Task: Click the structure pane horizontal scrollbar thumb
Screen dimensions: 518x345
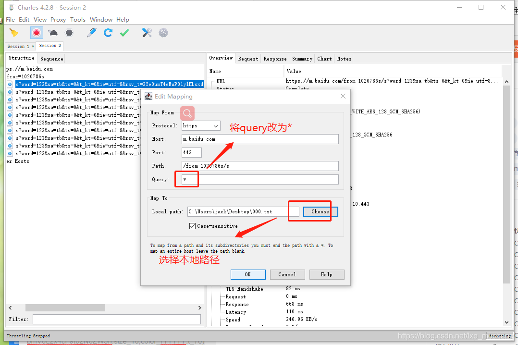Action: point(65,308)
